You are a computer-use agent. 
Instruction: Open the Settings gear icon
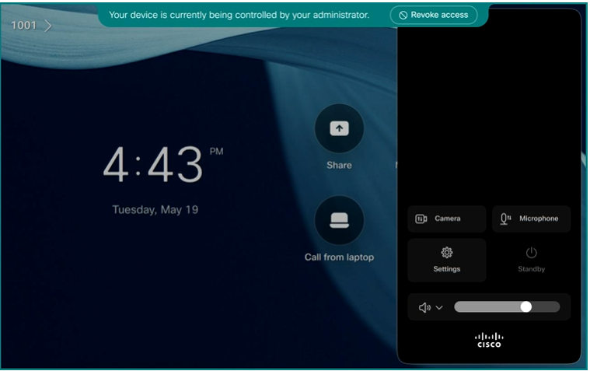coord(447,252)
